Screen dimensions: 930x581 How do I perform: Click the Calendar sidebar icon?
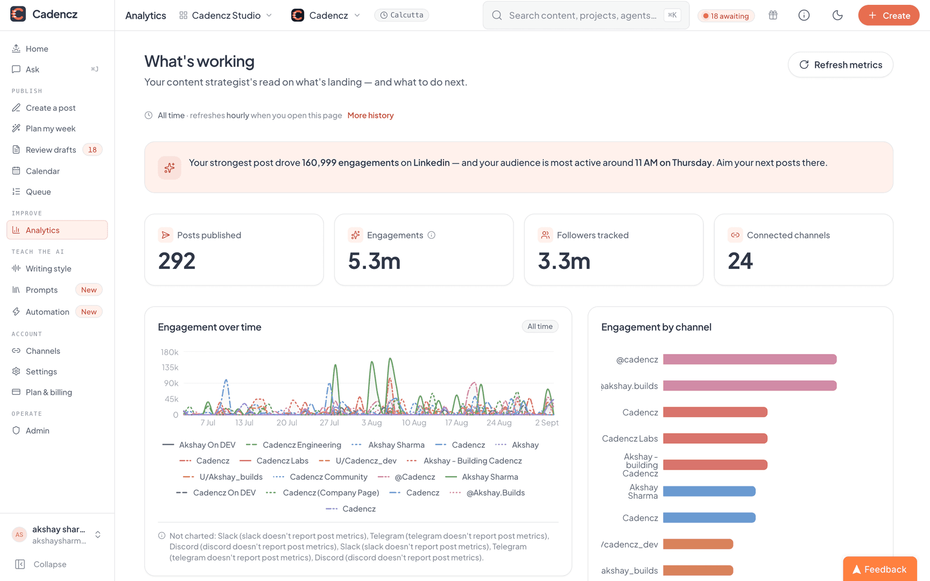coord(16,171)
